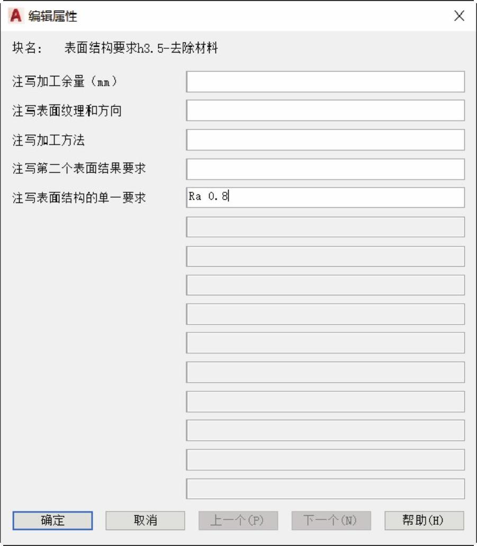This screenshot has height=546, width=477.
Task: Focus the 注写表面纹理和方向 text box
Action: pyautogui.click(x=325, y=111)
